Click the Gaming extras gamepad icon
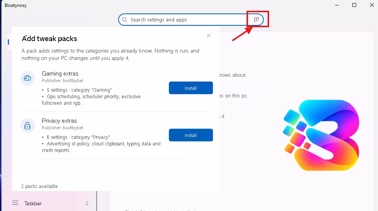 28,78
